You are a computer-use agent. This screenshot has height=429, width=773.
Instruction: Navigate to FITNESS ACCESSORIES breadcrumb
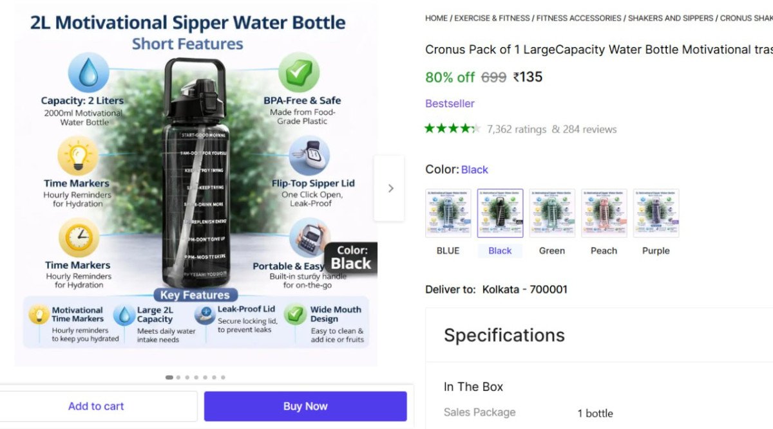[x=580, y=18]
